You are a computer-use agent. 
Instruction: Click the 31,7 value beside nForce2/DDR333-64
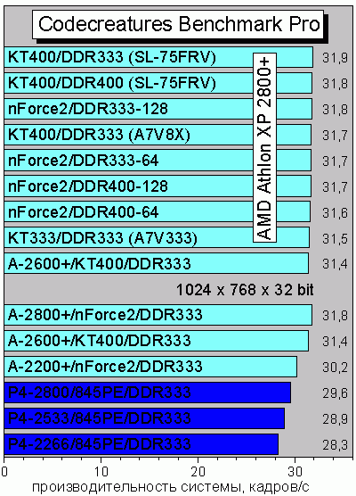point(335,161)
